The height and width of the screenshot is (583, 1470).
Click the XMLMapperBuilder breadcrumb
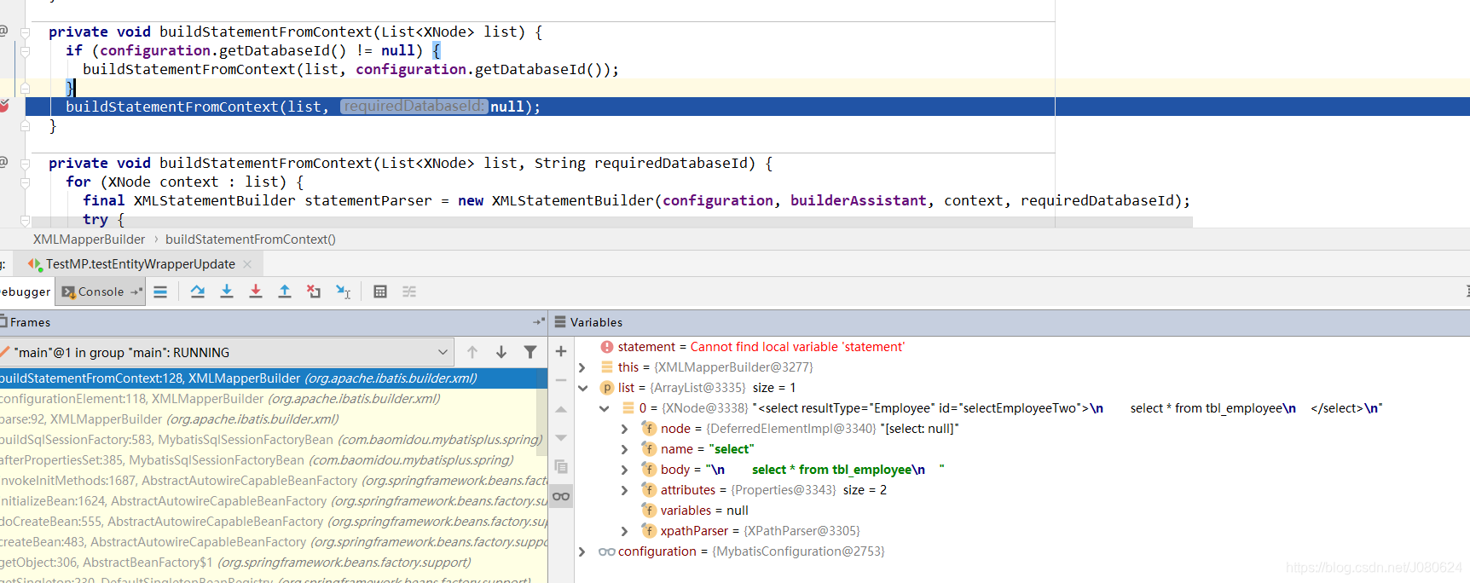coord(89,240)
